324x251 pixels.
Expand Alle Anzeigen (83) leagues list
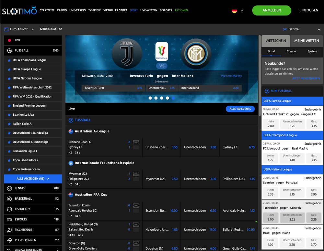coord(33,179)
